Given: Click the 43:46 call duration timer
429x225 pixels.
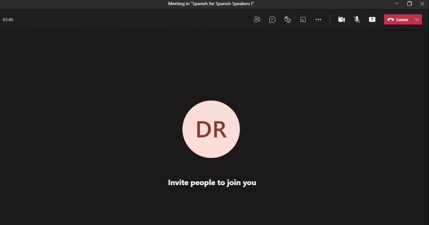Looking at the screenshot, I should 8,19.
